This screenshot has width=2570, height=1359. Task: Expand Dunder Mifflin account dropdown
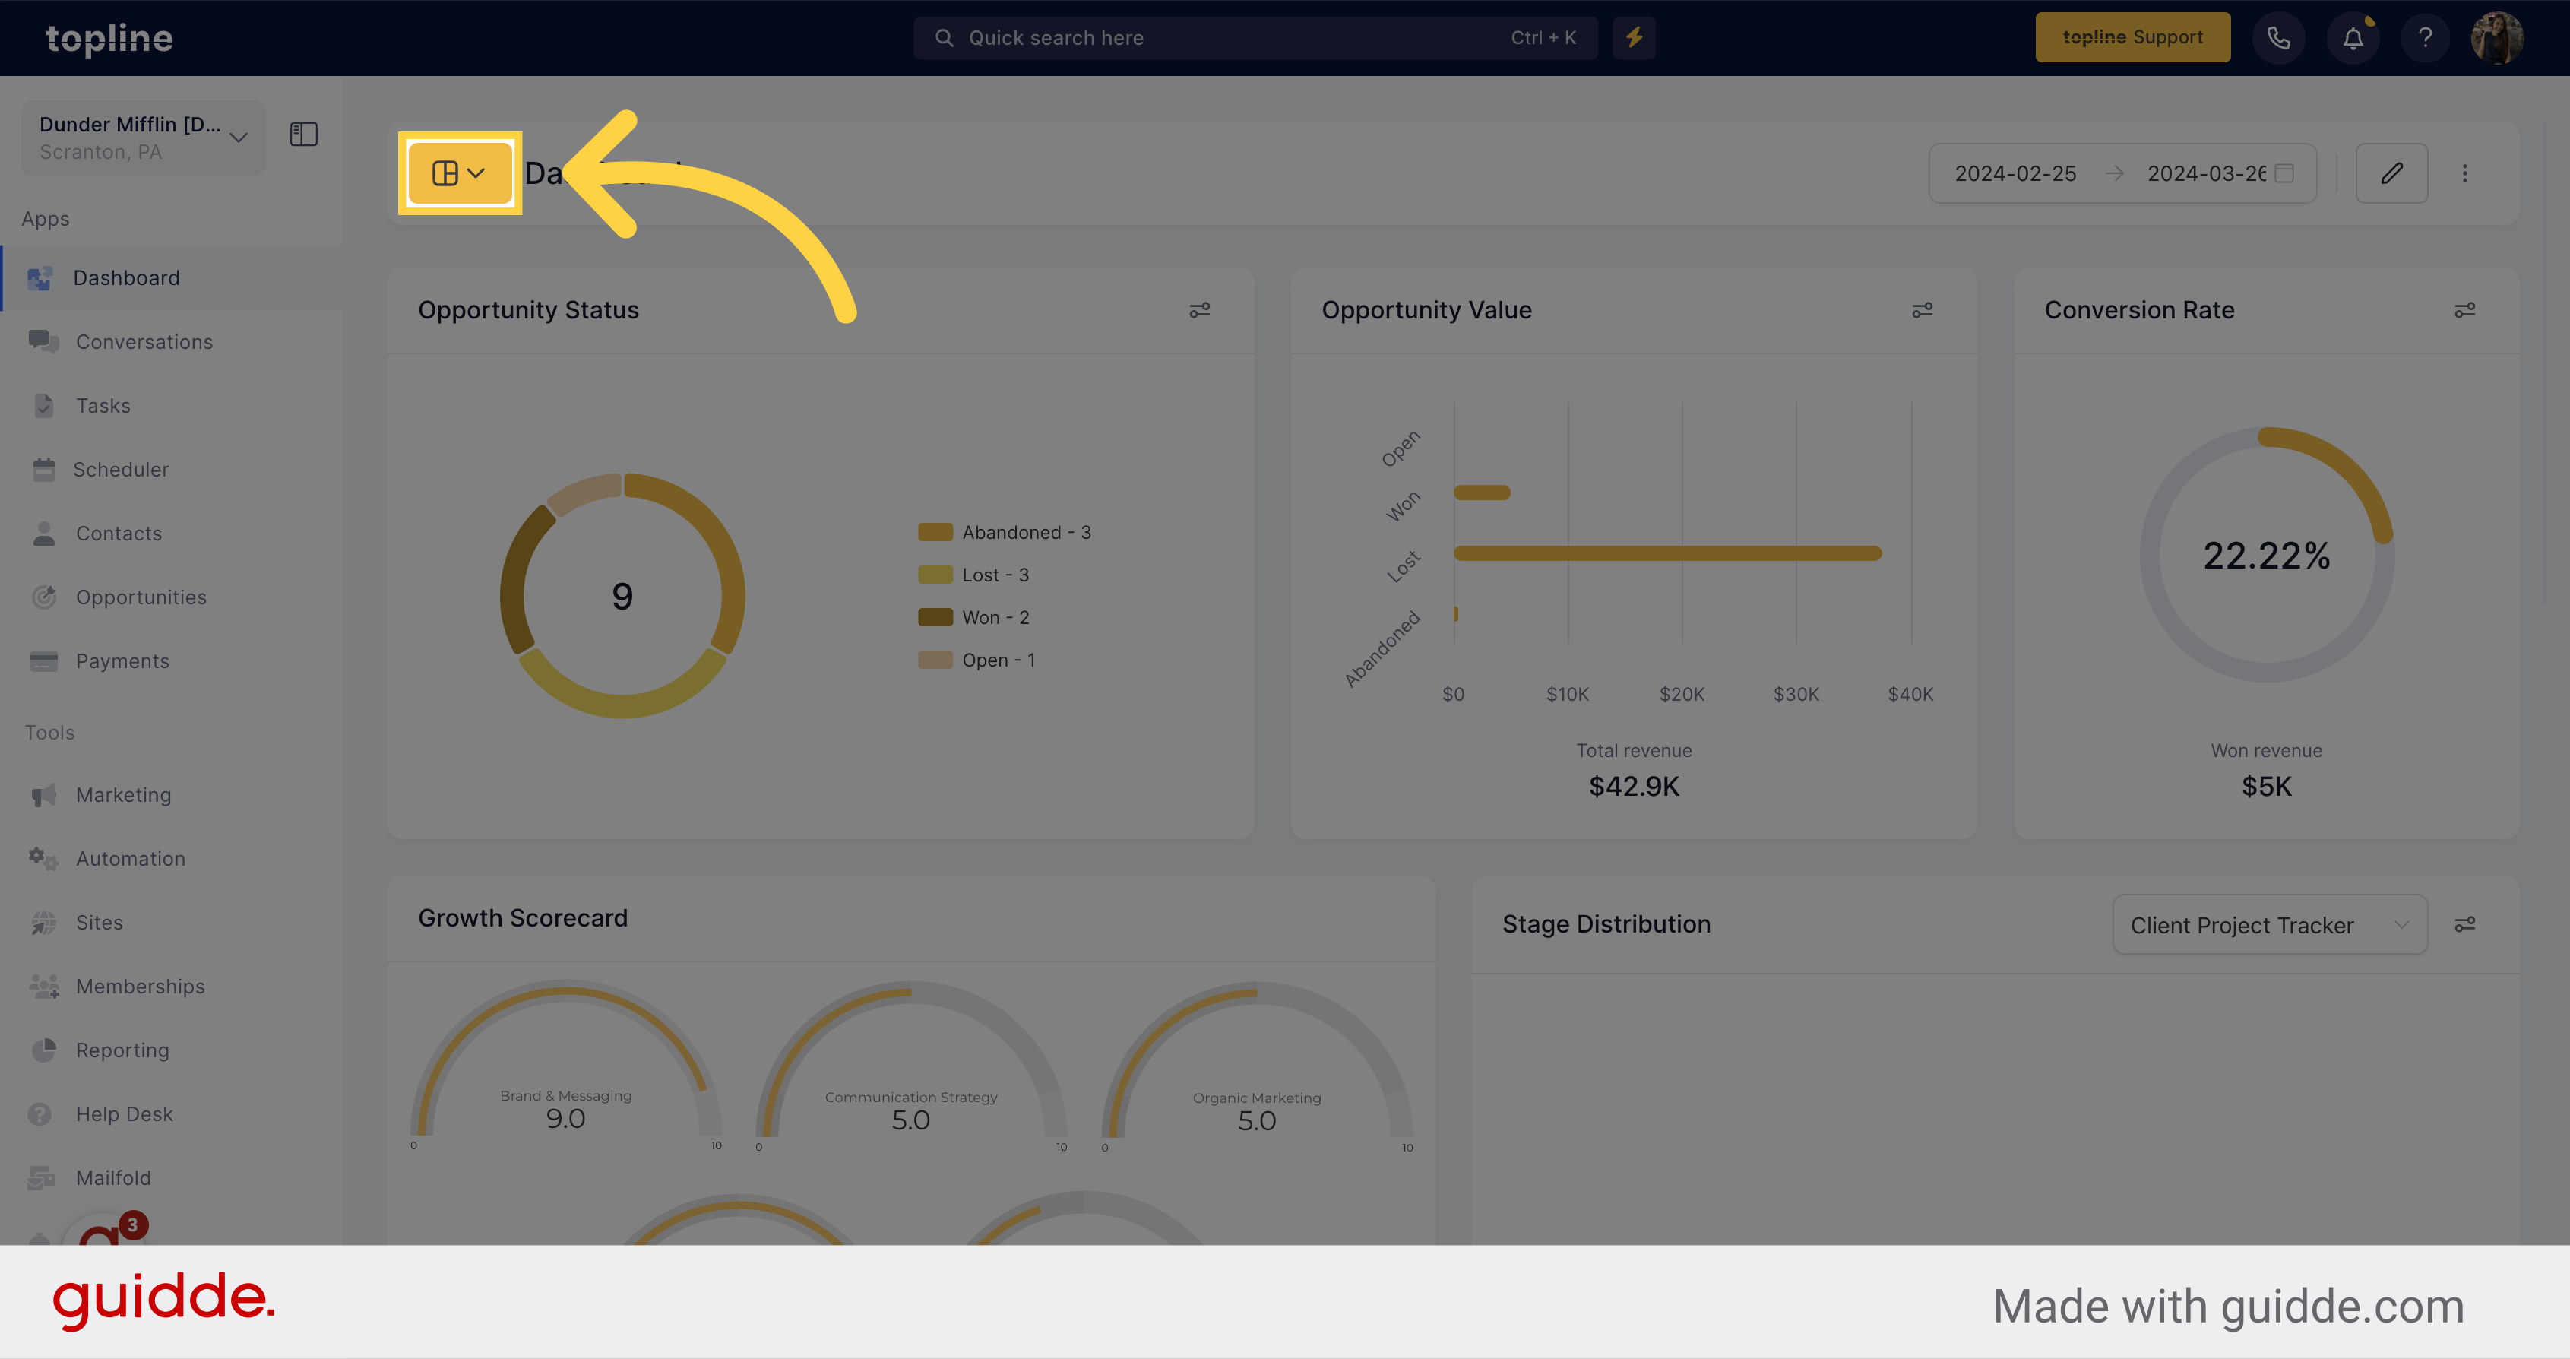pyautogui.click(x=239, y=135)
